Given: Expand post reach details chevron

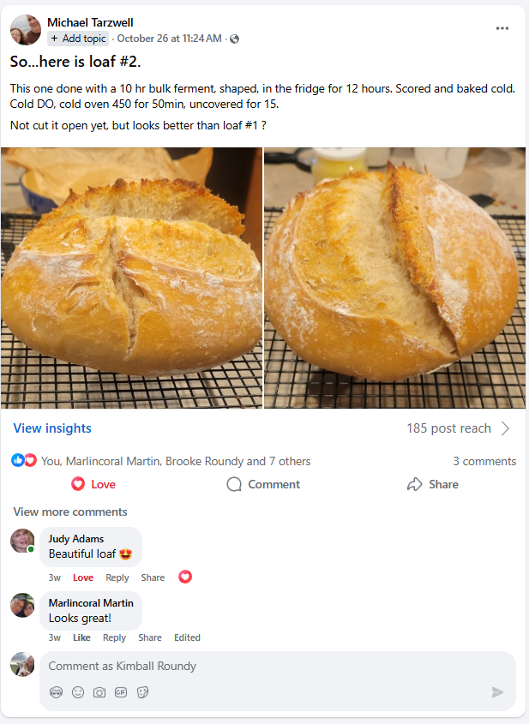Looking at the screenshot, I should (x=506, y=428).
